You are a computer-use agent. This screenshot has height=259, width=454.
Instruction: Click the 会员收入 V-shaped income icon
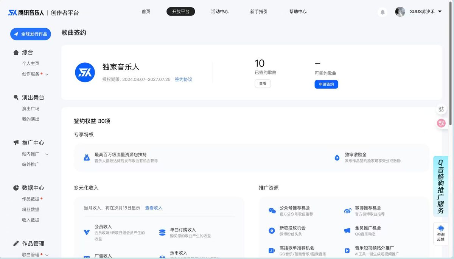[87, 233]
